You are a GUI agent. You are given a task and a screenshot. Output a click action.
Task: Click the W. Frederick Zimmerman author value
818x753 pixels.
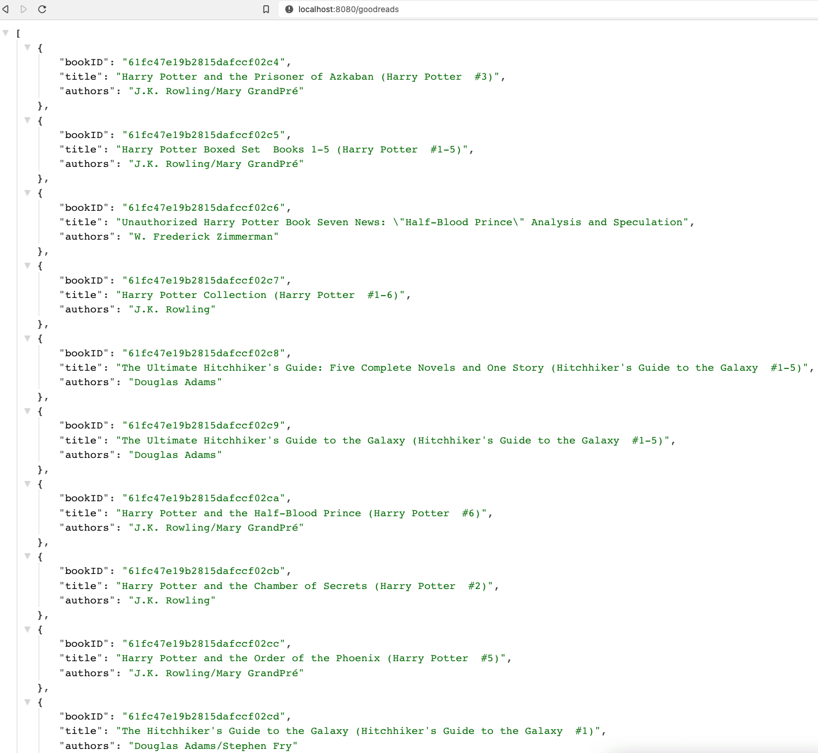203,237
